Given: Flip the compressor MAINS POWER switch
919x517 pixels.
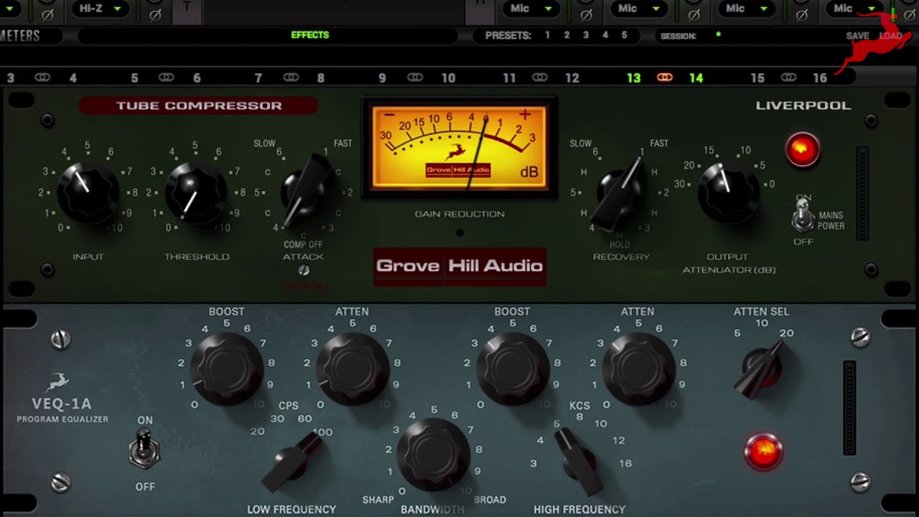Looking at the screenshot, I should tap(803, 215).
